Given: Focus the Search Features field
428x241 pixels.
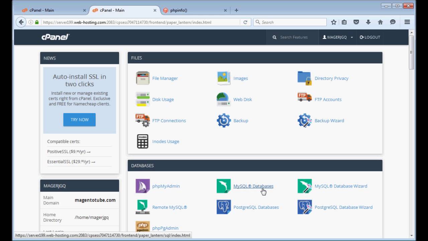Looking at the screenshot, I should 294,37.
